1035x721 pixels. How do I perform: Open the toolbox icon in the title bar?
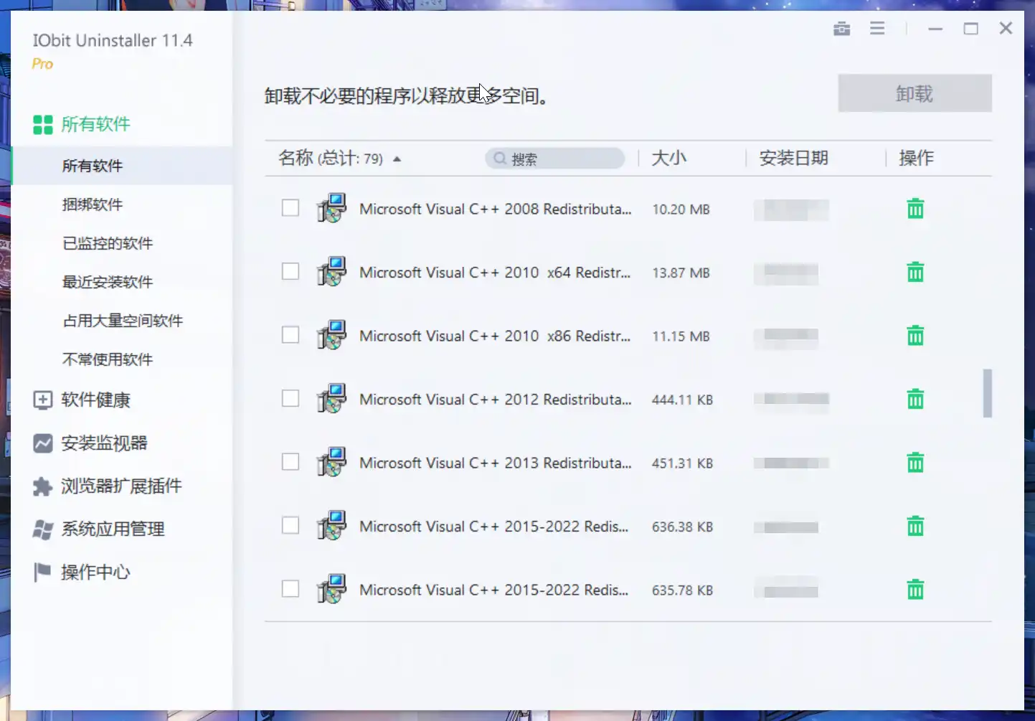[x=842, y=29]
